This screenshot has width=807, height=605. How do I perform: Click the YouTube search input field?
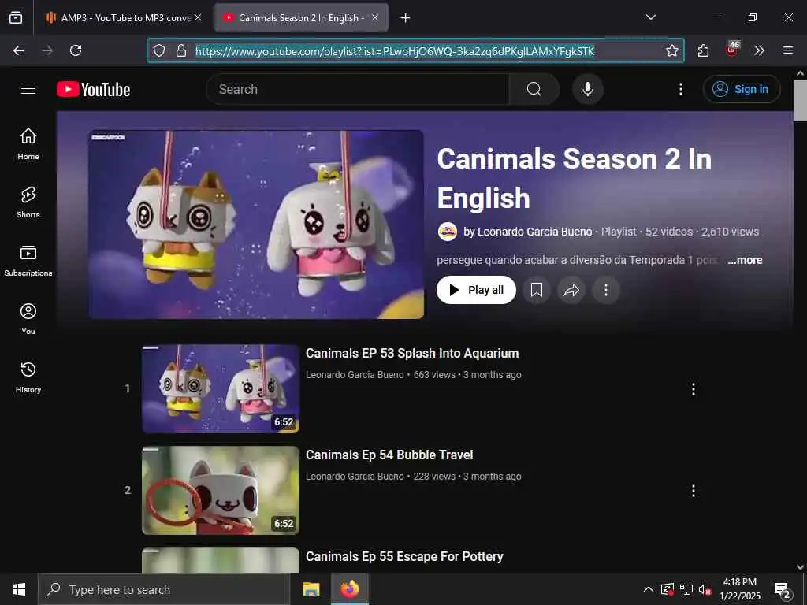357,89
